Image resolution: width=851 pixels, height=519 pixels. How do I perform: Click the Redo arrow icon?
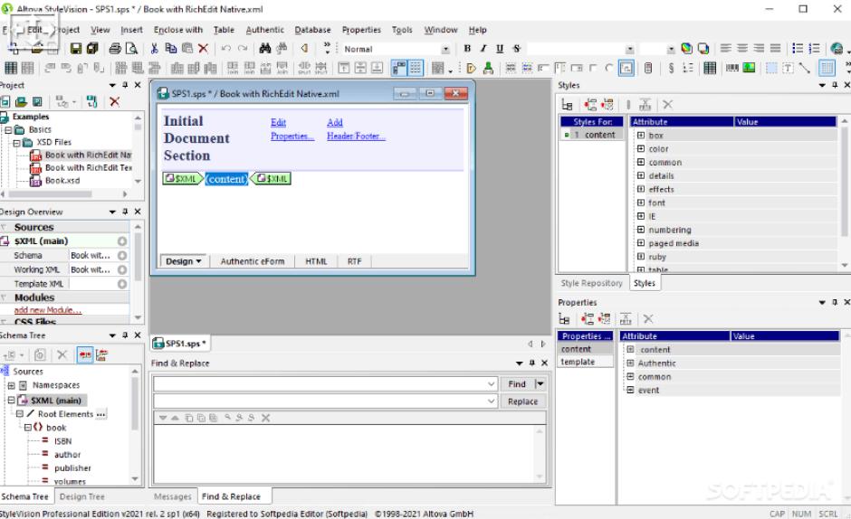tap(243, 49)
